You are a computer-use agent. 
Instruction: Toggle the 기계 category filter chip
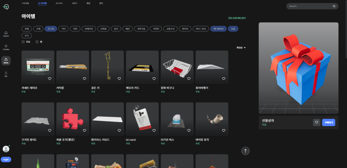coord(38,29)
